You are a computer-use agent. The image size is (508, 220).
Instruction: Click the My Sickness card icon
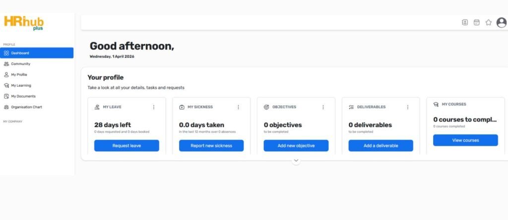click(182, 107)
